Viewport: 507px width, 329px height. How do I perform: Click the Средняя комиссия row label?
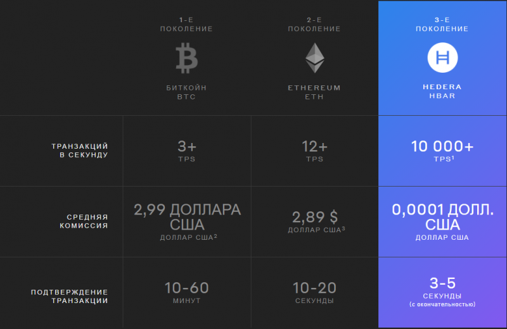[82, 221]
